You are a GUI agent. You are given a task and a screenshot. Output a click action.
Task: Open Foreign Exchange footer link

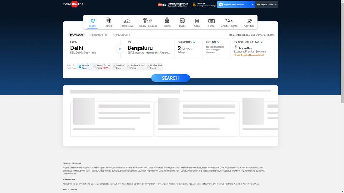(x=183, y=184)
